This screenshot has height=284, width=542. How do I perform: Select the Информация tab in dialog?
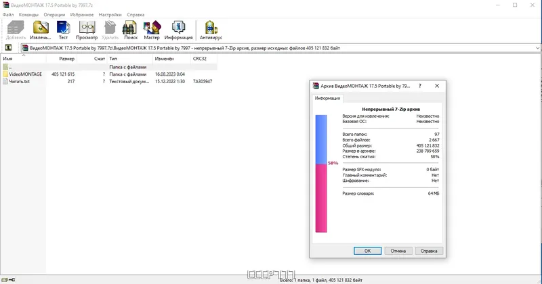tap(327, 98)
